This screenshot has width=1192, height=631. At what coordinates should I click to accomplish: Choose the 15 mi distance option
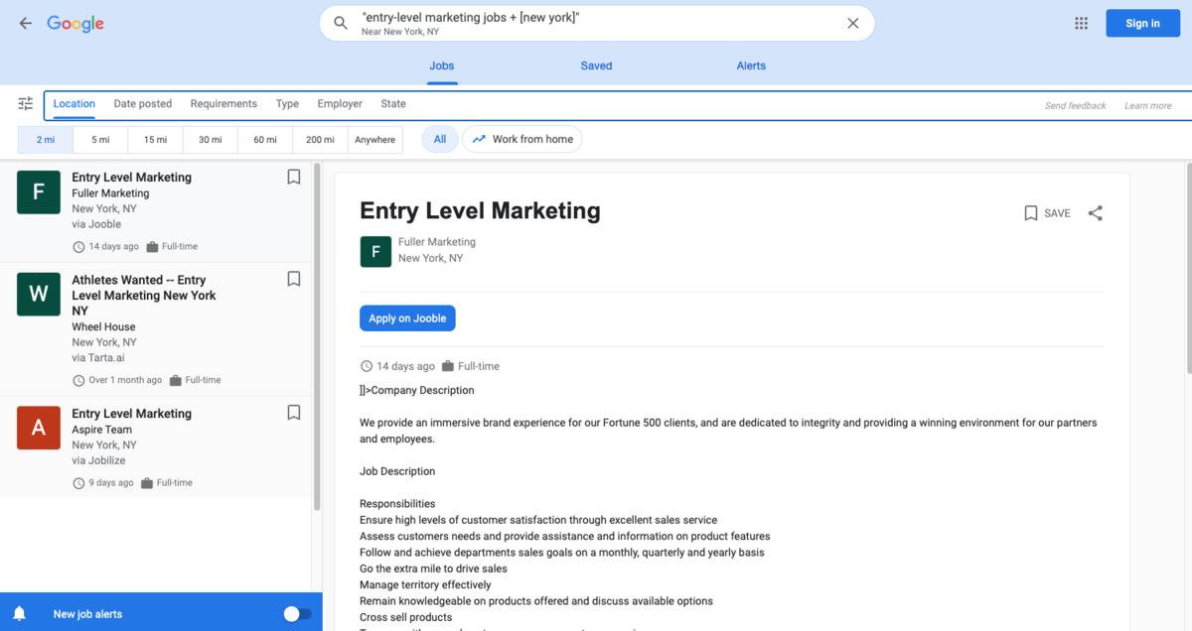[155, 140]
